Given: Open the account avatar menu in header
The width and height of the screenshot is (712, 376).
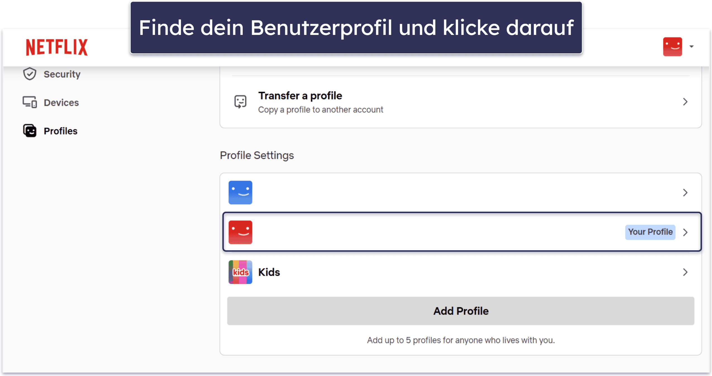Looking at the screenshot, I should tap(672, 47).
